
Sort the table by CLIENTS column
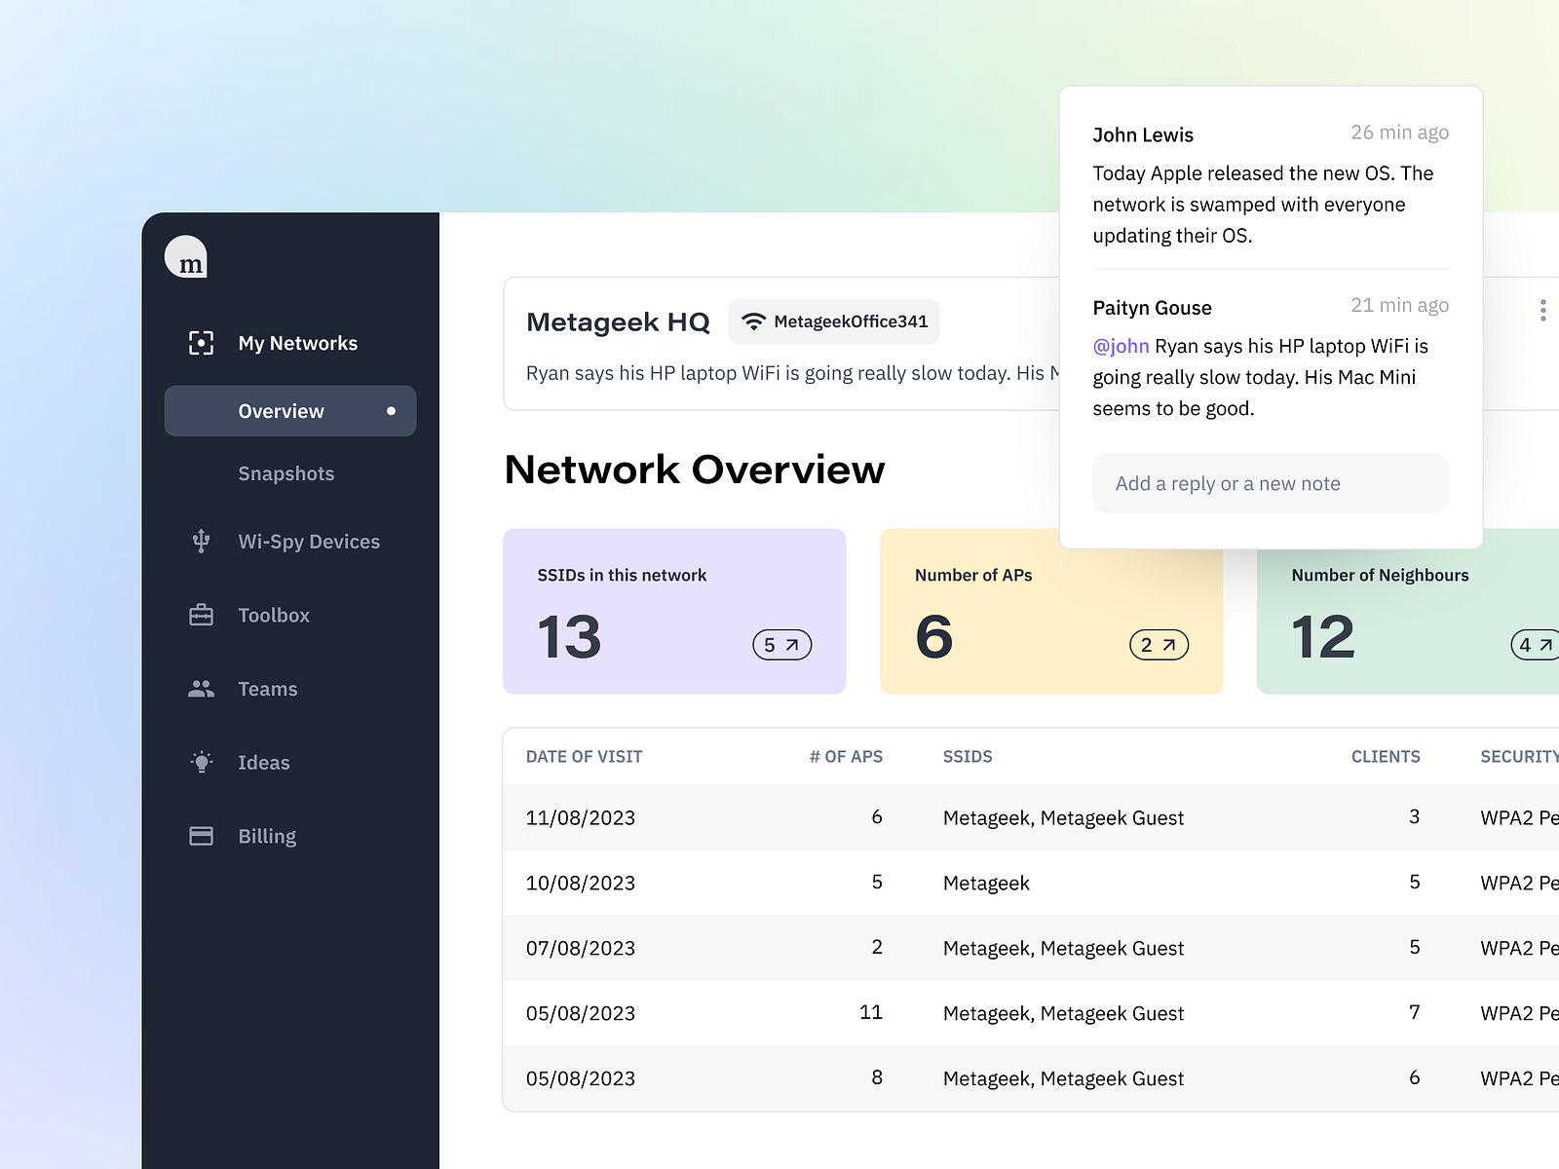1386,757
